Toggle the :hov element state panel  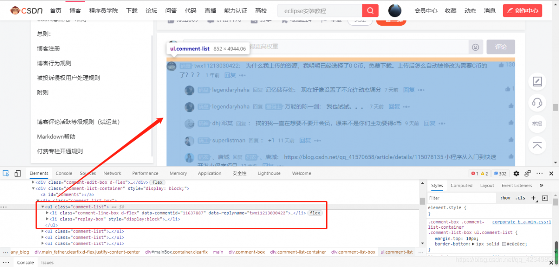click(505, 198)
